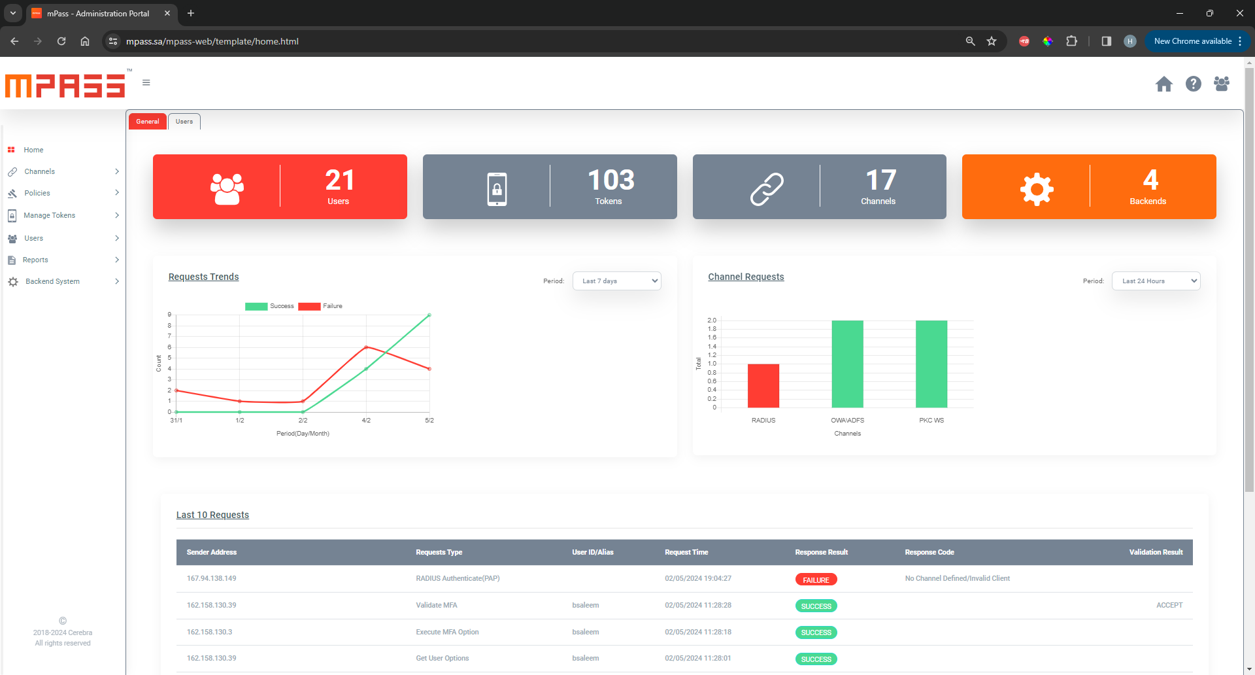Viewport: 1255px width, 675px height.
Task: Click the phone lock Tokens icon
Action: [497, 189]
